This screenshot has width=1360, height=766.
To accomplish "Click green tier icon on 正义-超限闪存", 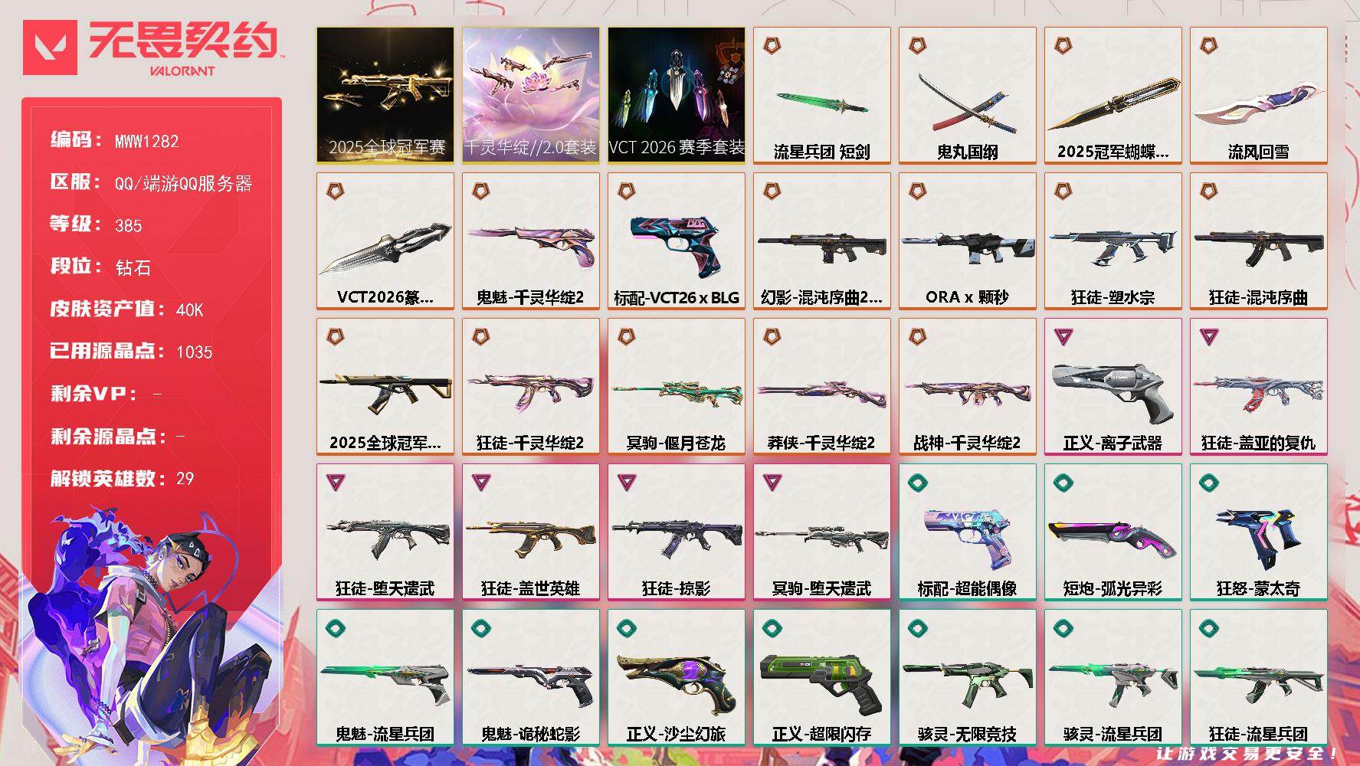I will 772,628.
